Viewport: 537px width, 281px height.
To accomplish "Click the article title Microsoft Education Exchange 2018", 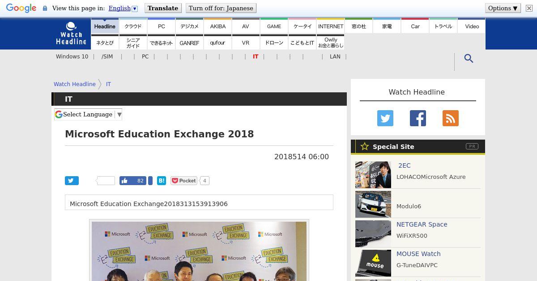I will [159, 134].
